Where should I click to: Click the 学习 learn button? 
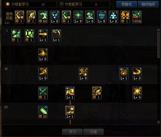[72, 132]
